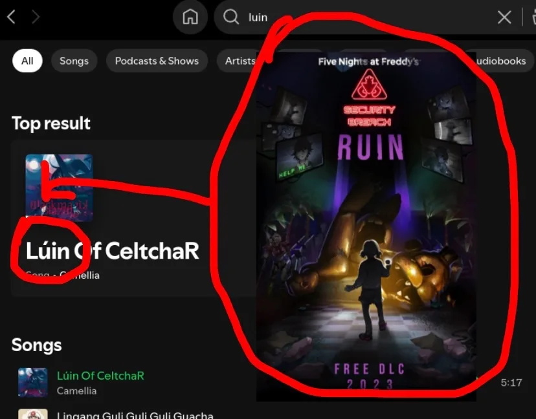
Task: Clear the search with the X icon
Action: 504,17
